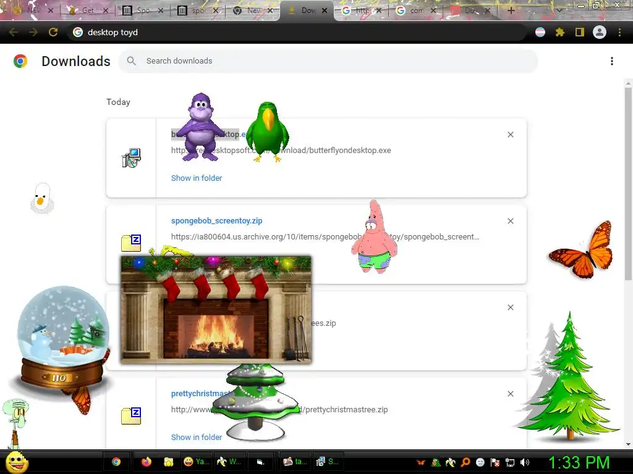Reload the current page
This screenshot has height=474, width=633.
[53, 32]
